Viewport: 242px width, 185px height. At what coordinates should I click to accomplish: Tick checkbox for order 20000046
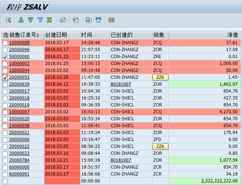tap(5, 50)
